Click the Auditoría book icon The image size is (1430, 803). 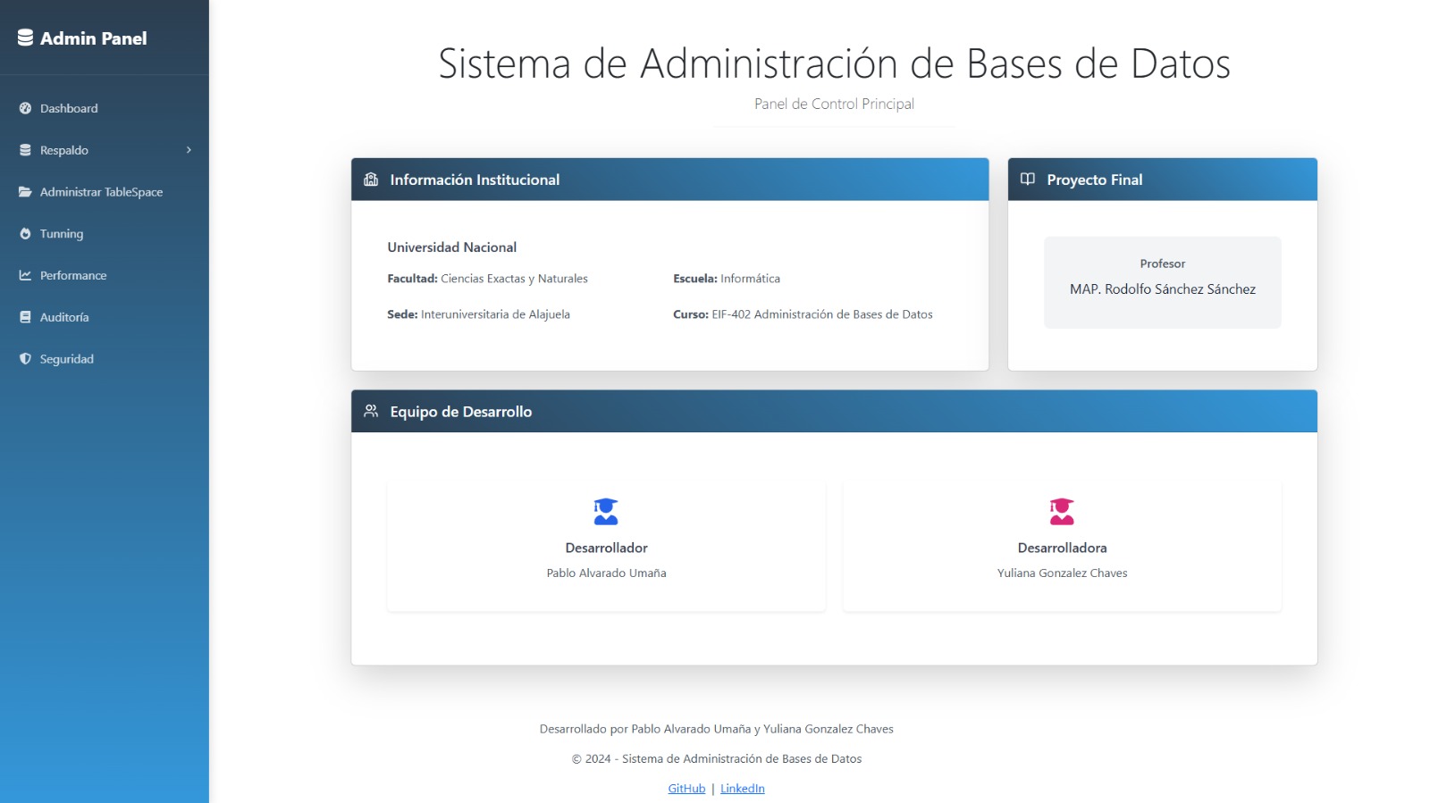click(x=25, y=317)
